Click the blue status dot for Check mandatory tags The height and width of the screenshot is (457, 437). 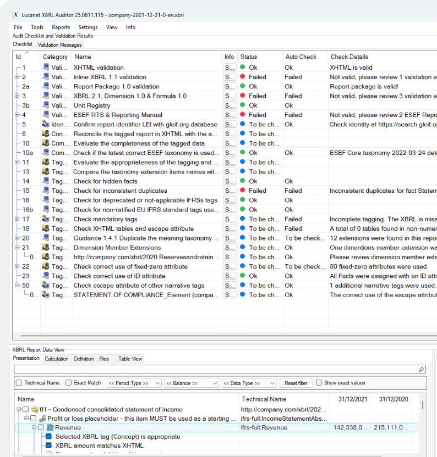click(x=243, y=219)
